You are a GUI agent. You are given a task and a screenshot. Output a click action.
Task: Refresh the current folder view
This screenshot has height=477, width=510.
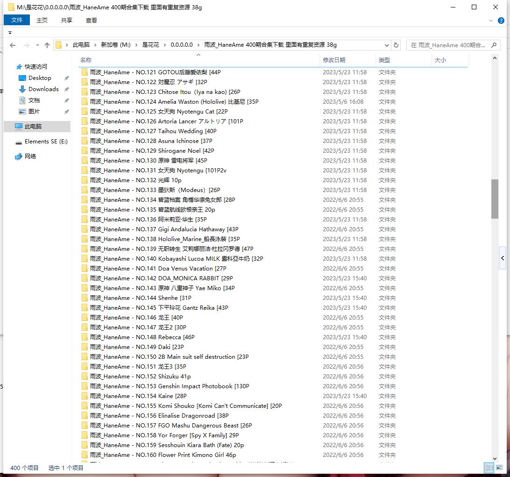tap(396, 45)
